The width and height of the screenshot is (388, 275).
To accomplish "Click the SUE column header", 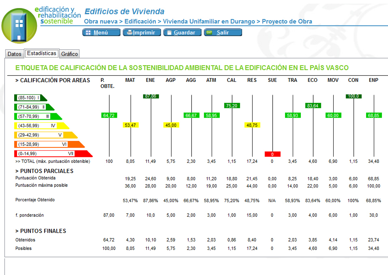I will 272,80.
